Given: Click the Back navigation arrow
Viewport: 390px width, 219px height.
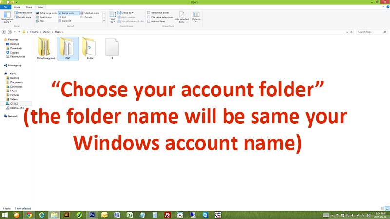Looking at the screenshot, I should 4,32.
